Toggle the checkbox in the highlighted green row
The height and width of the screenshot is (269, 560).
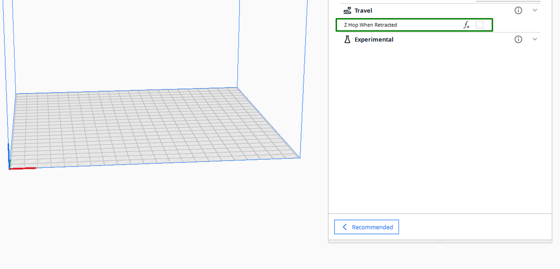coord(479,25)
